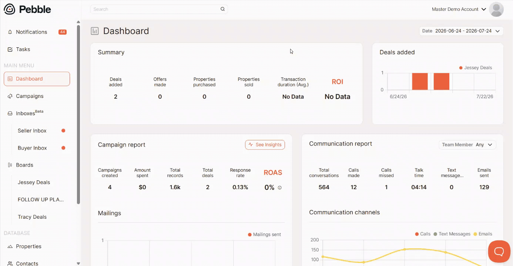Viewport: 513px width, 266px height.
Task: Open the Date range dropdown
Action: [x=461, y=31]
